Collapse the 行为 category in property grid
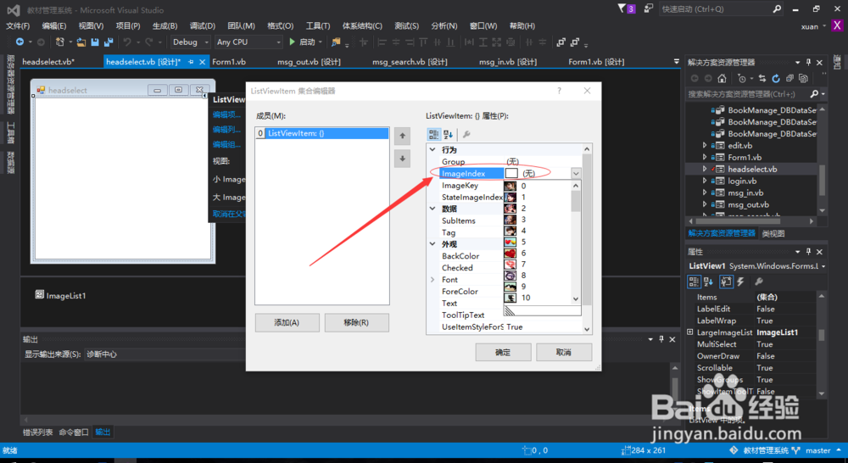This screenshot has height=463, width=848. [x=432, y=150]
